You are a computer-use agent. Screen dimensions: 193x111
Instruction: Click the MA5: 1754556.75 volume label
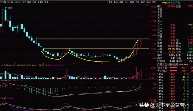(x=40, y=65)
